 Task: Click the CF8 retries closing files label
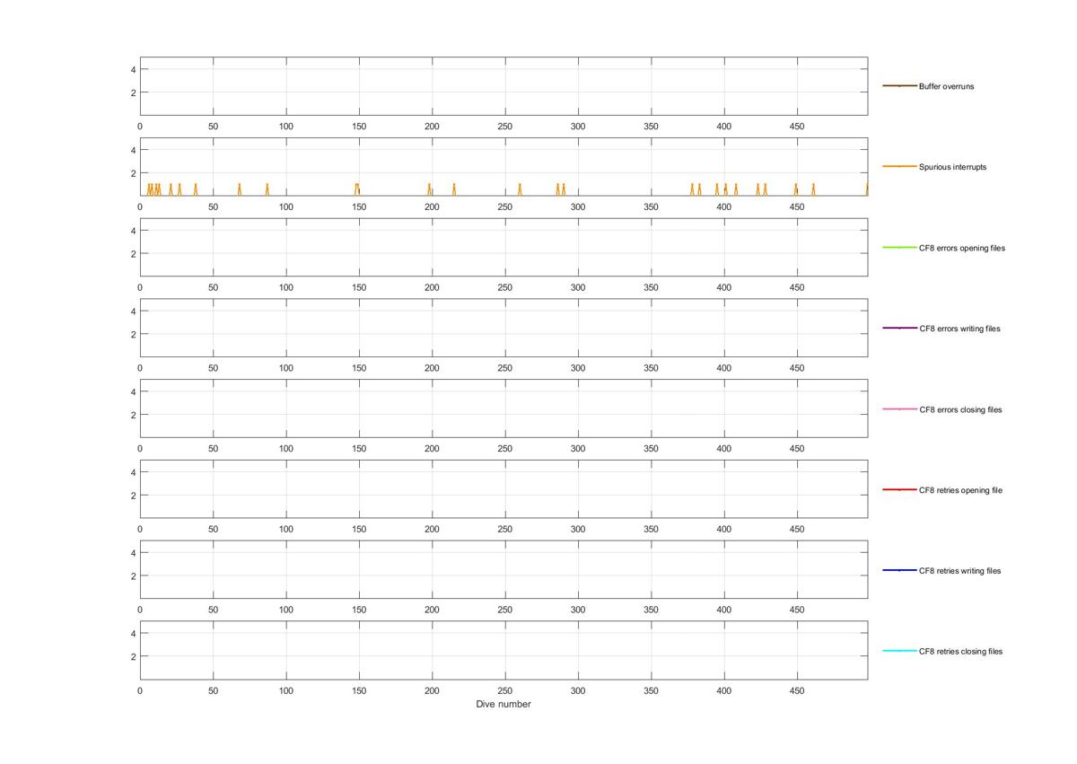(x=960, y=652)
